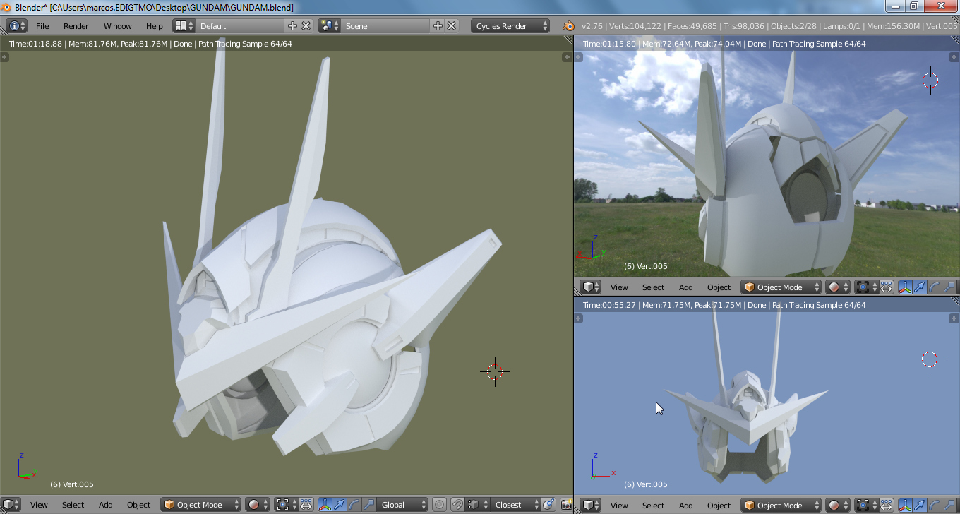Toggle proportional editing in left viewport
This screenshot has height=514, width=960.
pyautogui.click(x=440, y=505)
